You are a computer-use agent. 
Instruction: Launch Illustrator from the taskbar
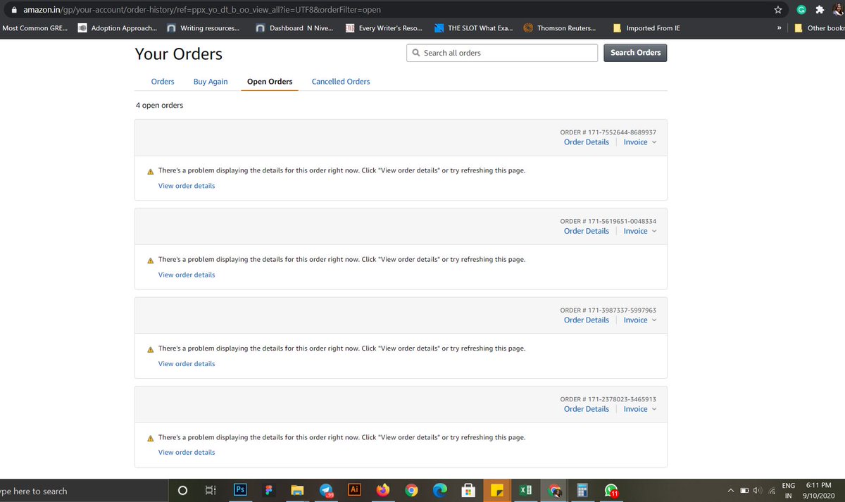point(355,490)
